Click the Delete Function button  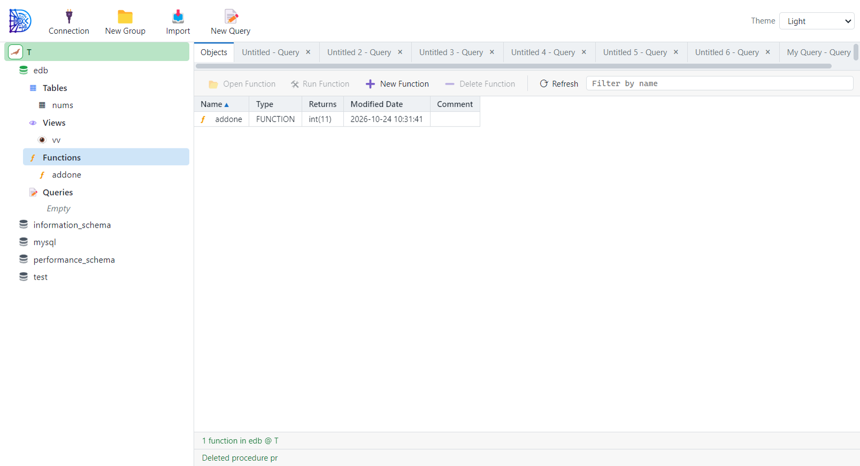(480, 84)
